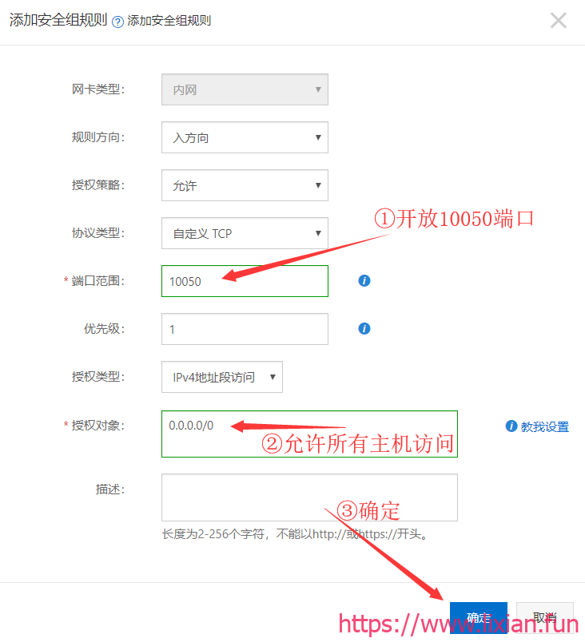
Task: Click the 添加安全组规则 help text link in header
Action: [x=169, y=21]
